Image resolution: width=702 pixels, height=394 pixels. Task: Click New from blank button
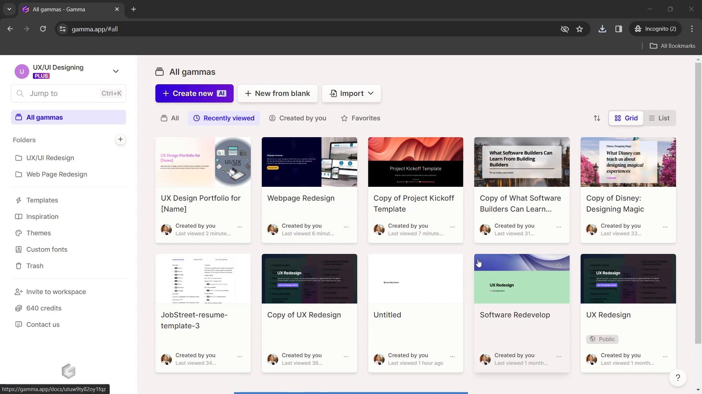click(278, 93)
